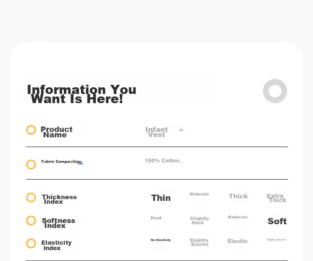Choose the Slightly Elastic option
The image size is (313, 261).
click(199, 242)
